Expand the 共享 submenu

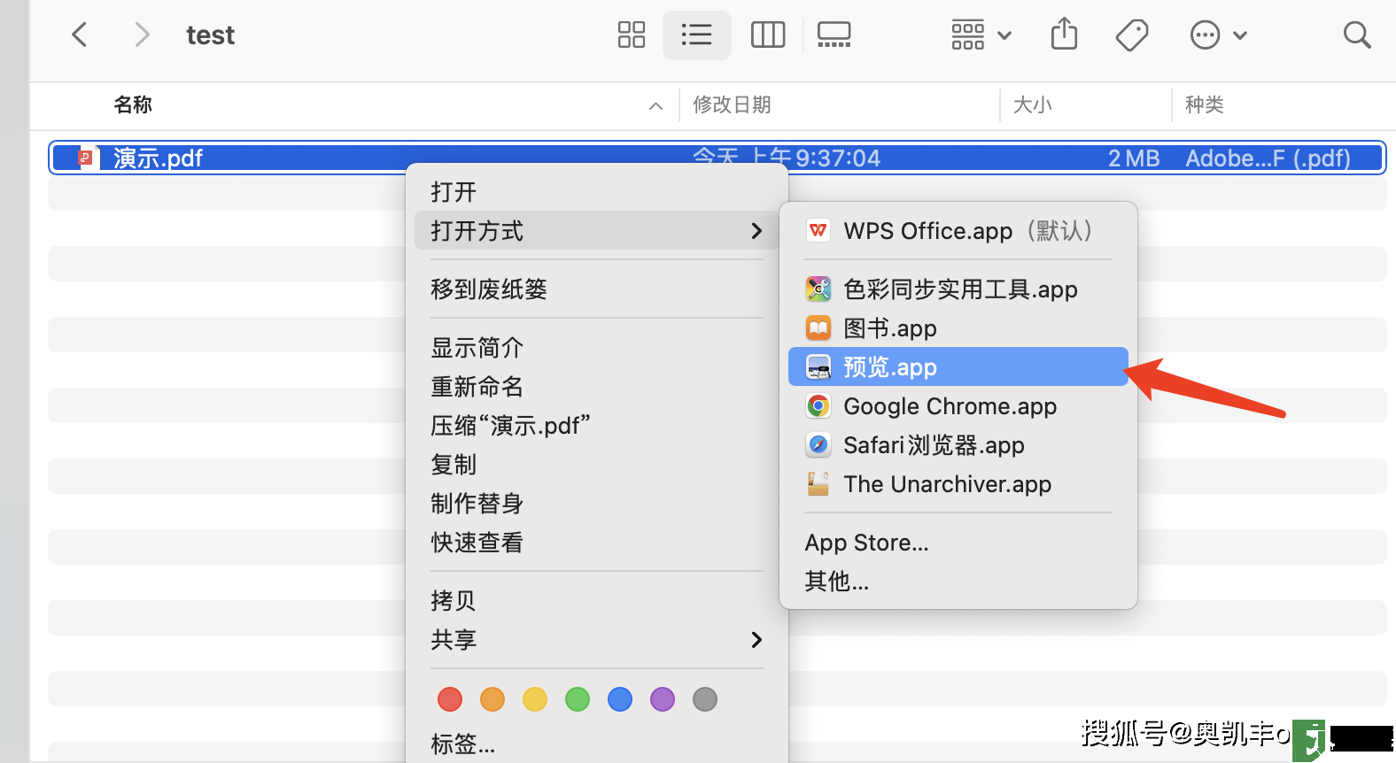(597, 640)
